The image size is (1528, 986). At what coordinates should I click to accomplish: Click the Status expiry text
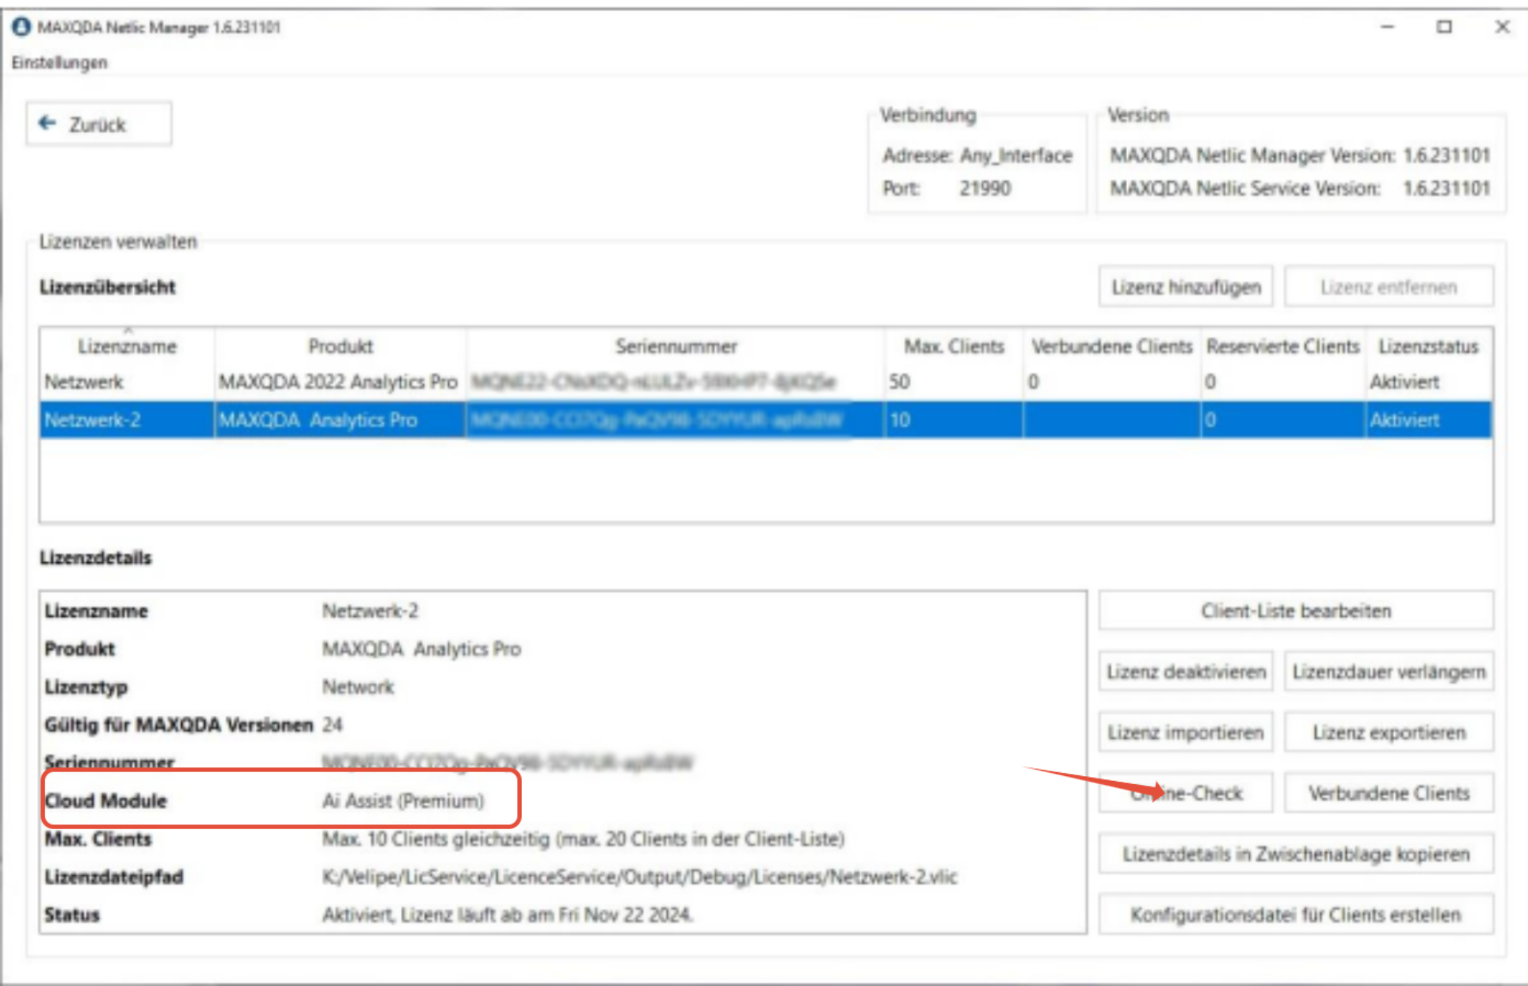[x=507, y=915]
